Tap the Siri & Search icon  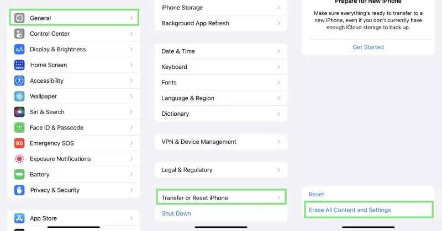20,112
